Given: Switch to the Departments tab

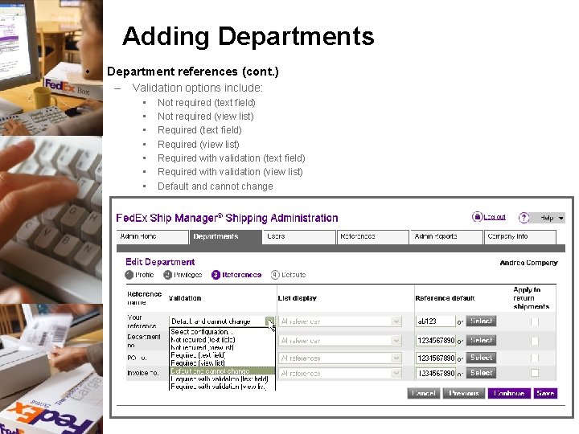Looking at the screenshot, I should pyautogui.click(x=225, y=236).
